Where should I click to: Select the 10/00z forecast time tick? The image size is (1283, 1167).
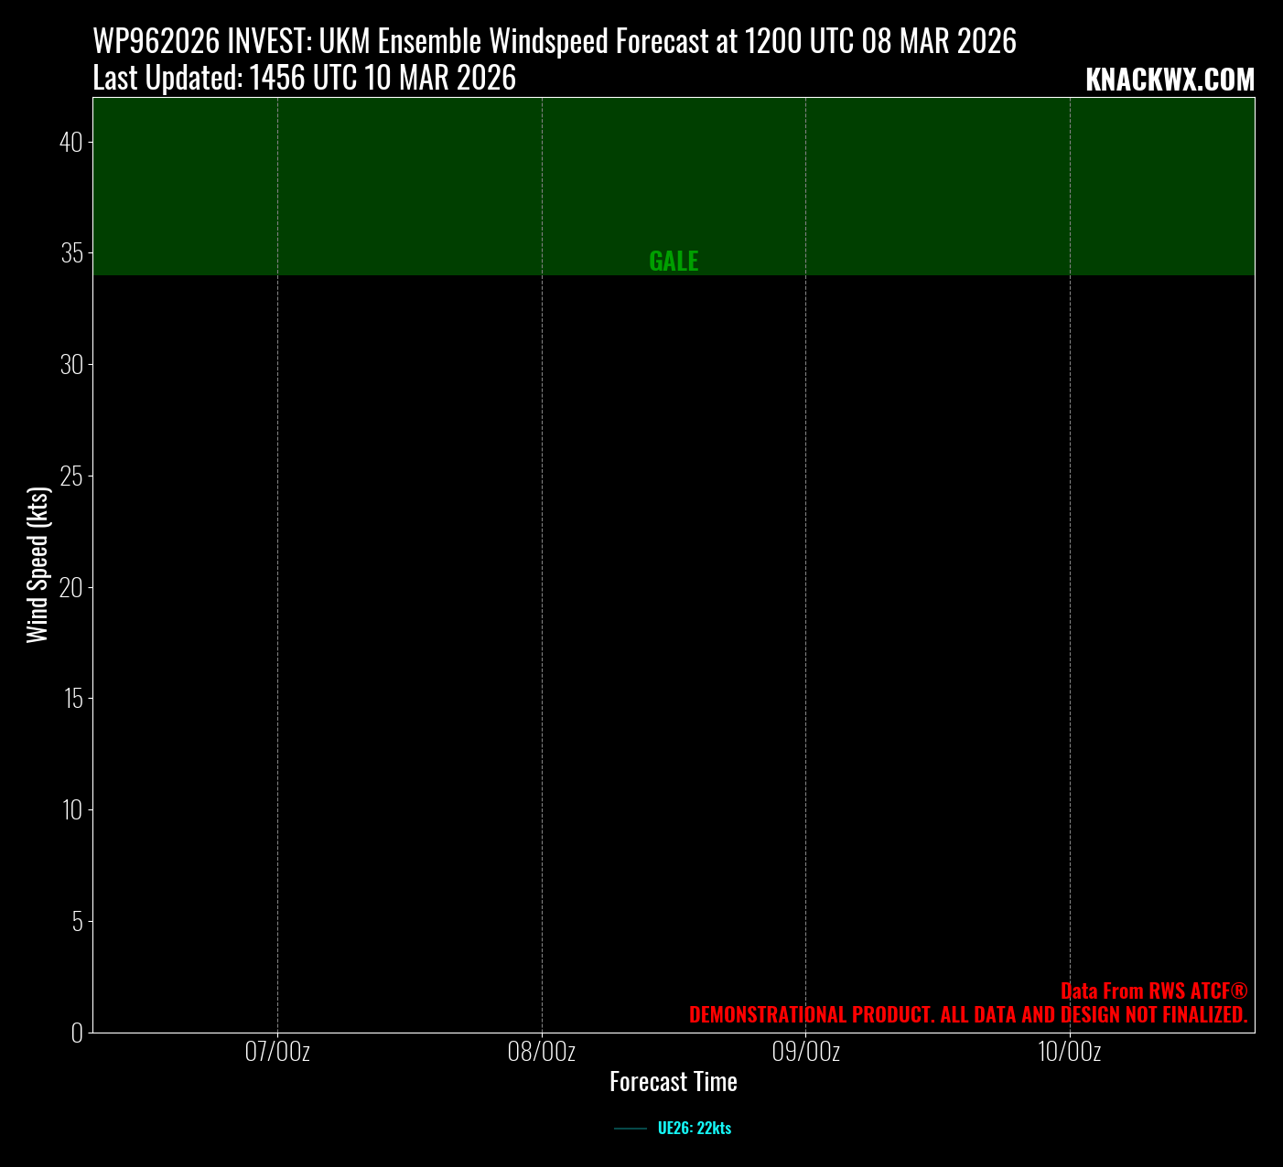click(1070, 1052)
